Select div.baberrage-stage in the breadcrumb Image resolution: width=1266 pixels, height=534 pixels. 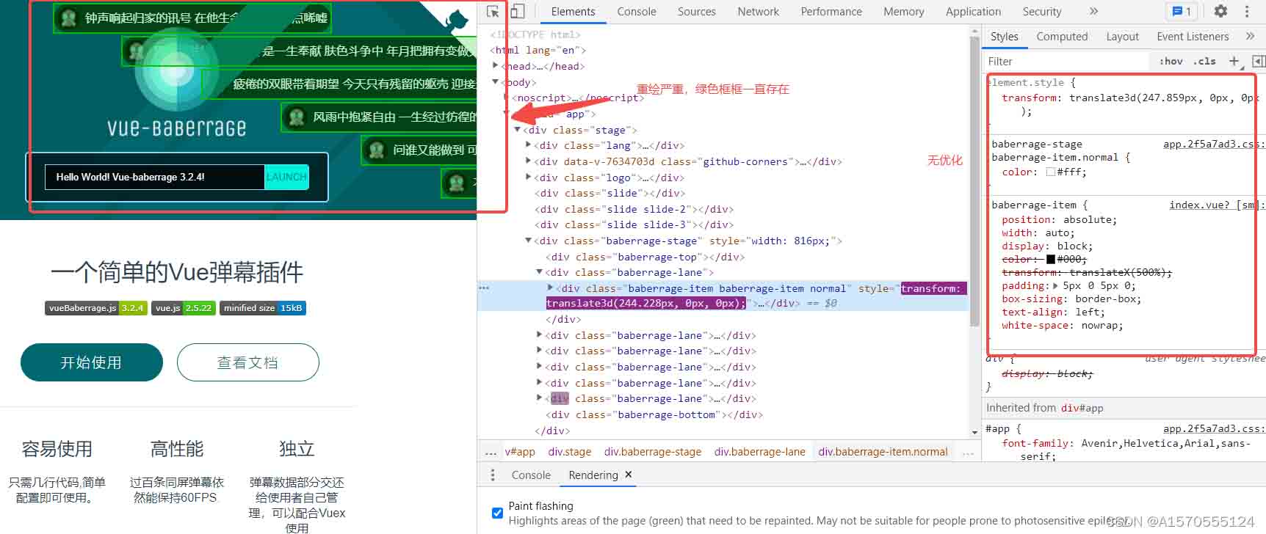[652, 452]
